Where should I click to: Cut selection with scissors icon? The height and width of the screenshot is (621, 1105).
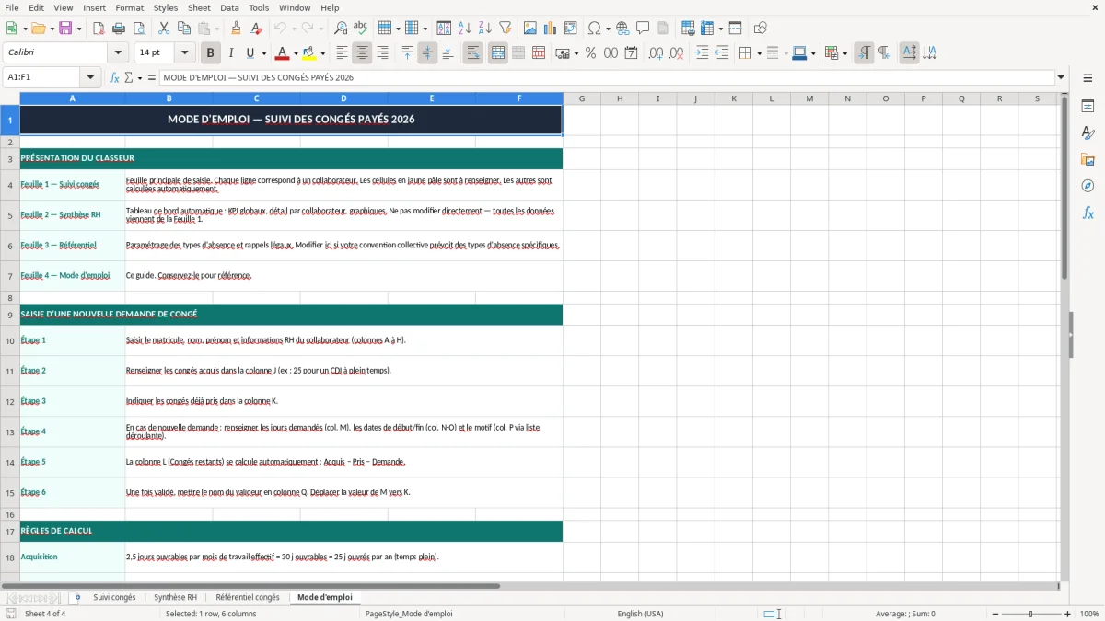pyautogui.click(x=163, y=29)
